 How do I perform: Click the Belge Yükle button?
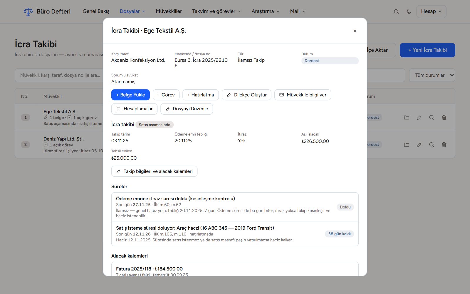[130, 95]
